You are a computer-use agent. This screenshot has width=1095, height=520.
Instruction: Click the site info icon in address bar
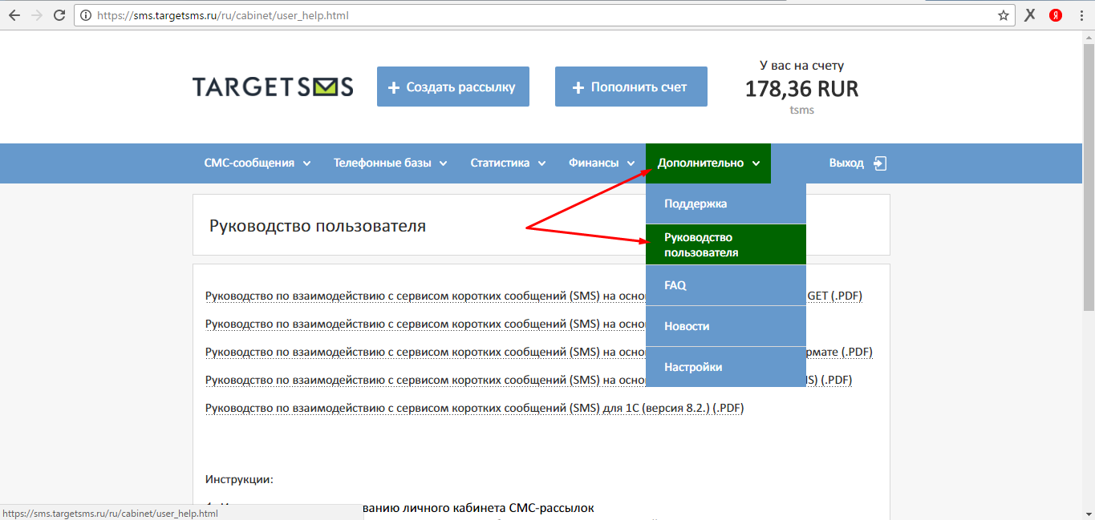(x=87, y=15)
